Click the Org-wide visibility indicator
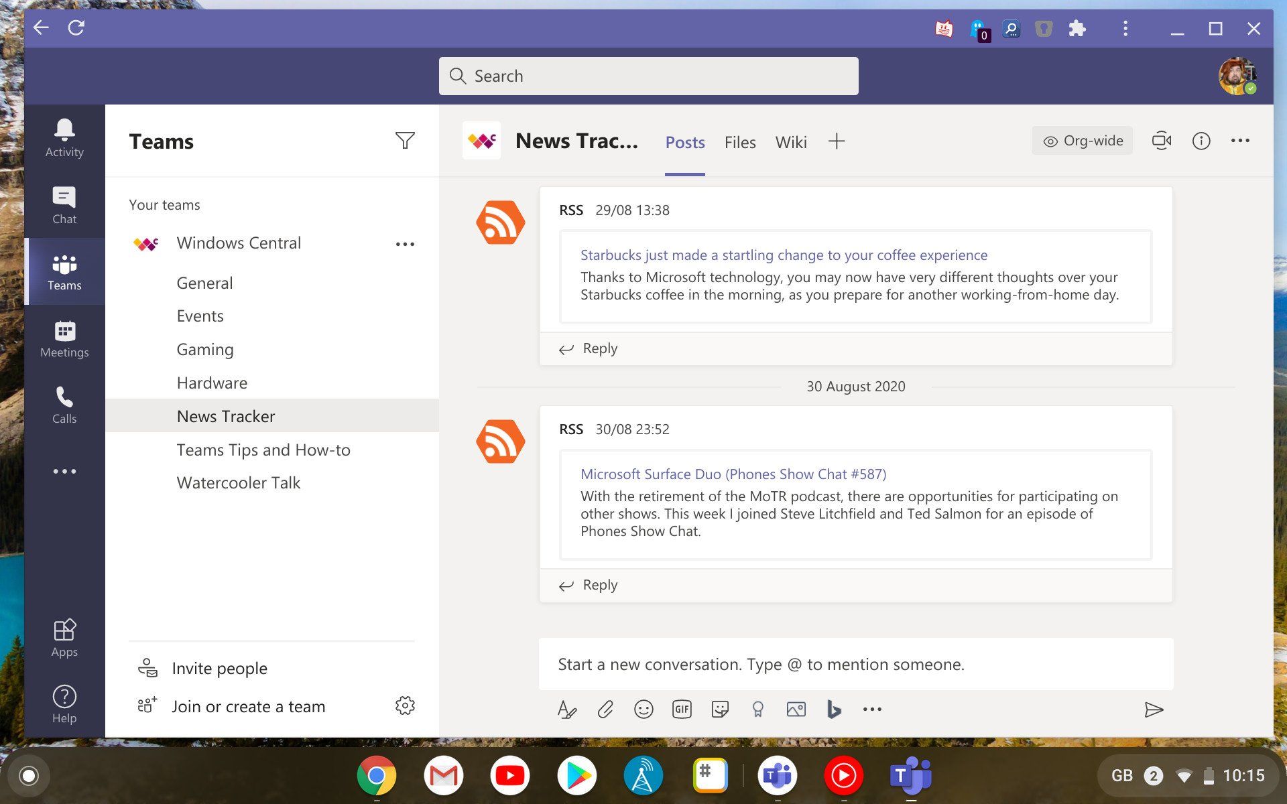 1081,141
